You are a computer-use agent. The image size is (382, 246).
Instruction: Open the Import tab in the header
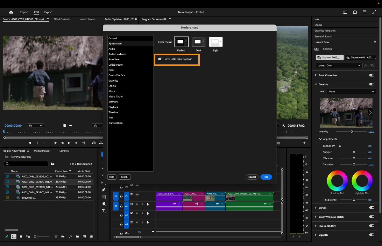[24, 12]
